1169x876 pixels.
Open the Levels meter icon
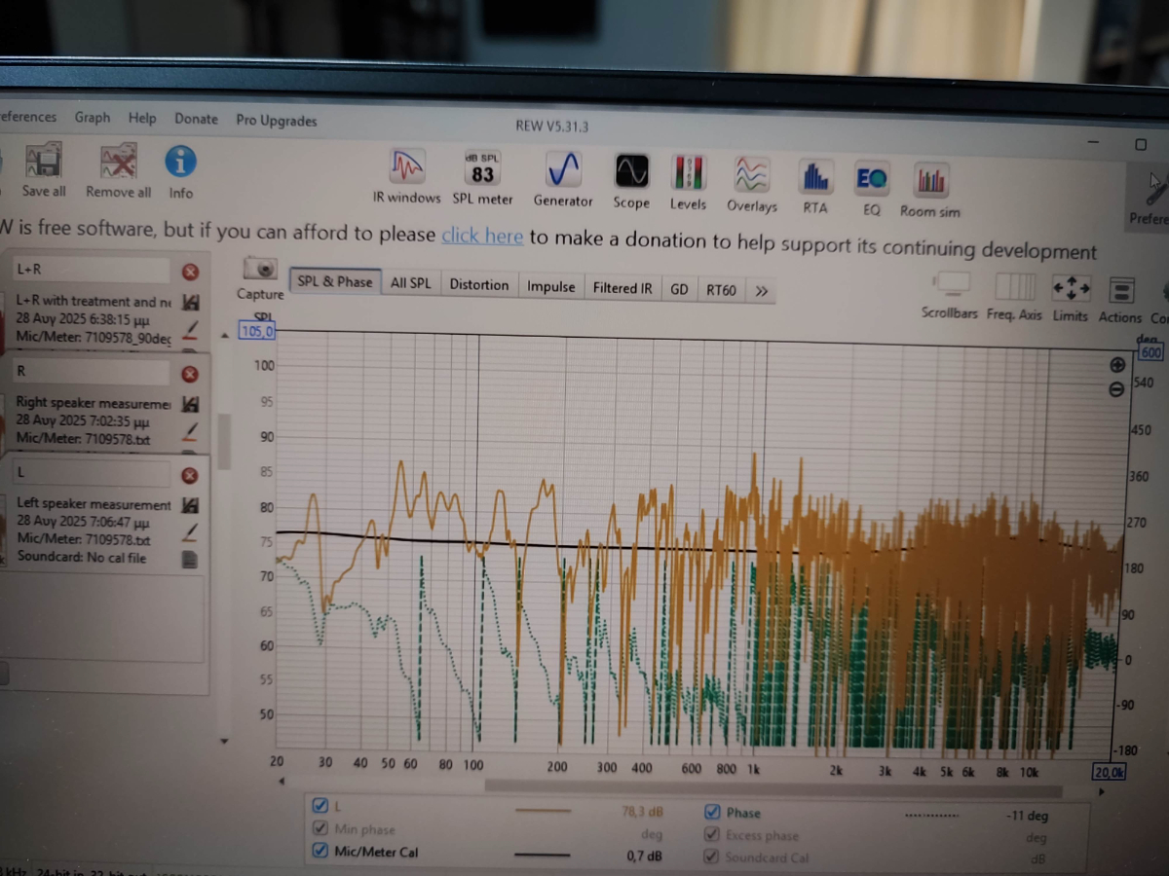click(x=688, y=175)
